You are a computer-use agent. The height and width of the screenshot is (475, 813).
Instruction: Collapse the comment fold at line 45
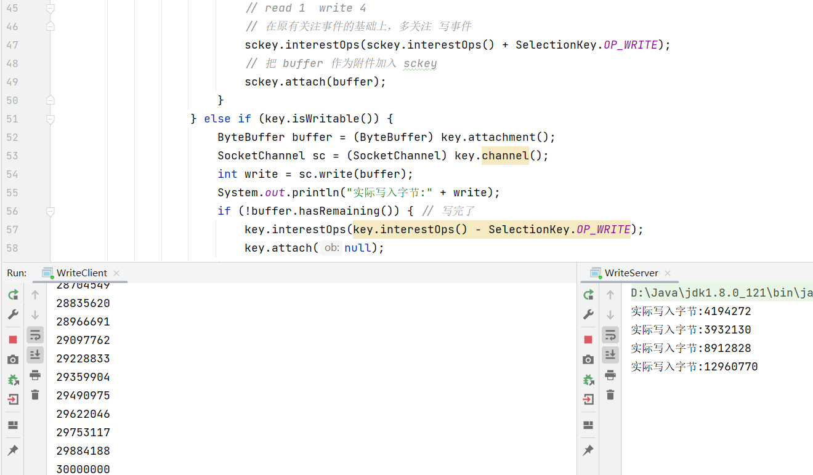(x=51, y=9)
